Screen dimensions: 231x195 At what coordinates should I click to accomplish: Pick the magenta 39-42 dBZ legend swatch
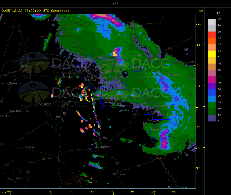coord(211,79)
